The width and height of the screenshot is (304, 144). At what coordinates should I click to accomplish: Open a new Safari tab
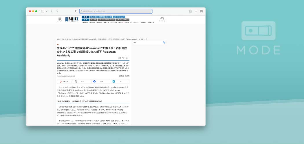(x=196, y=11)
